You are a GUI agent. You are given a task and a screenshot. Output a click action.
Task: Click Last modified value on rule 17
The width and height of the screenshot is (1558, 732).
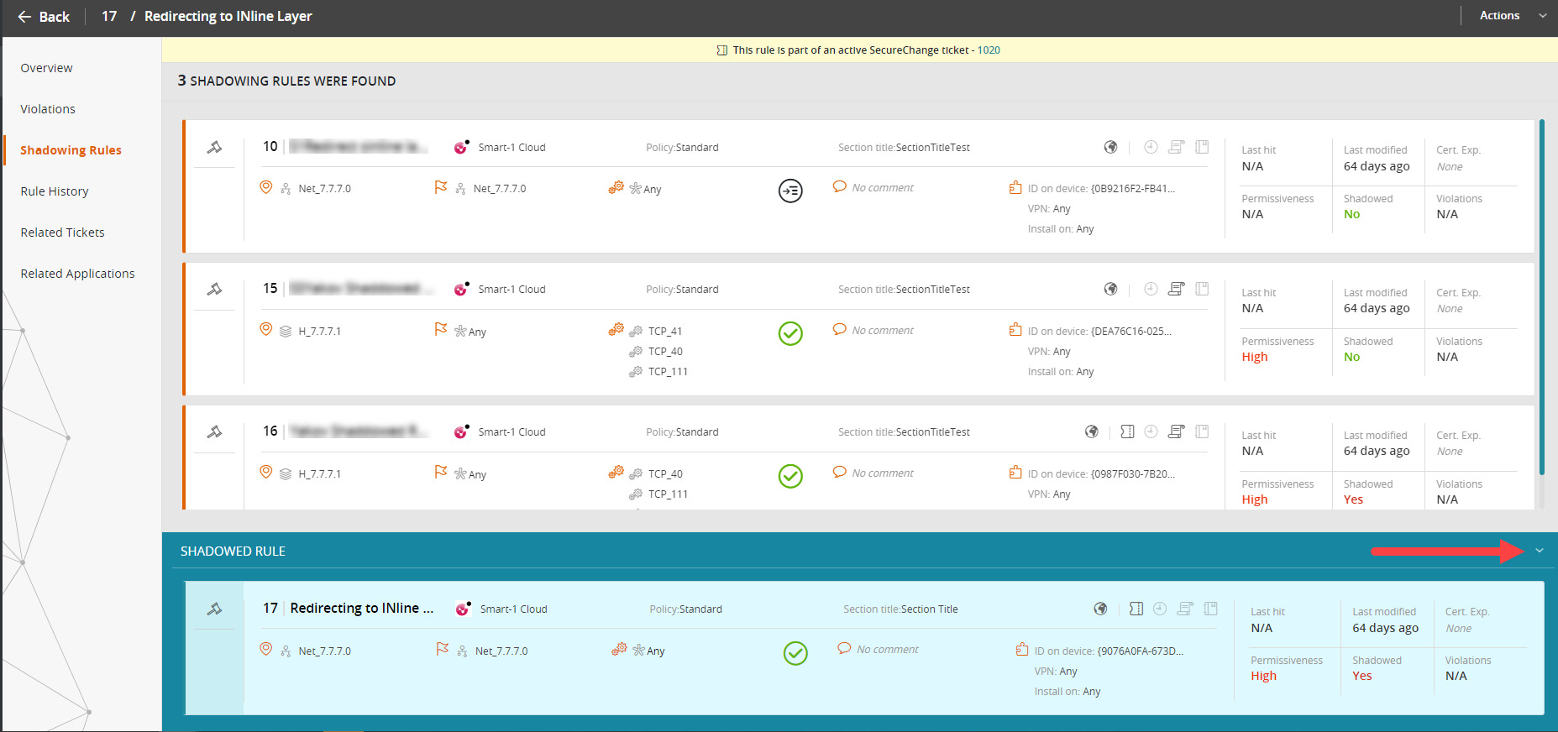pyautogui.click(x=1385, y=628)
